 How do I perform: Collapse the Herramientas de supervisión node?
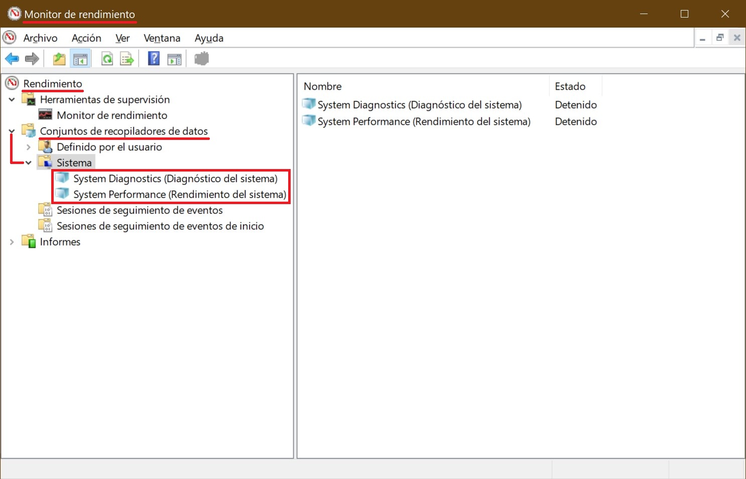pyautogui.click(x=12, y=99)
